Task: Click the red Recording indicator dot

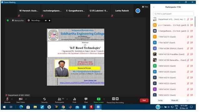Action: click(x=29, y=21)
